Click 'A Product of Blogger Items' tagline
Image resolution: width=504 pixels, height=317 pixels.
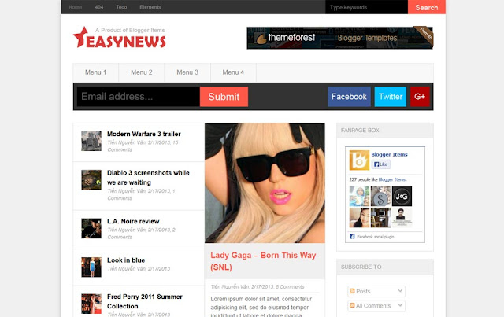(130, 30)
